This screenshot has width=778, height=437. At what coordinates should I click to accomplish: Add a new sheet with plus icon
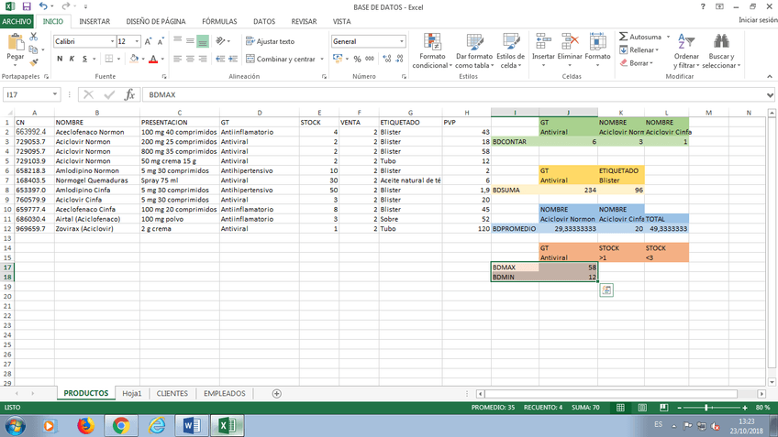point(276,393)
